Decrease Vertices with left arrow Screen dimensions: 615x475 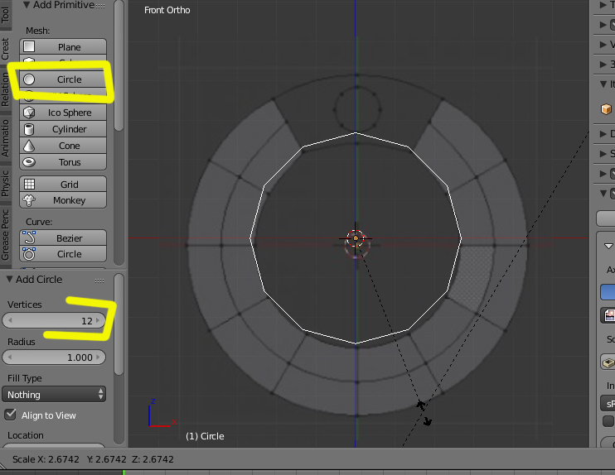coord(10,321)
